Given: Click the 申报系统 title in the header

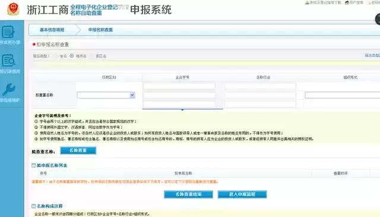Looking at the screenshot, I should pos(151,10).
